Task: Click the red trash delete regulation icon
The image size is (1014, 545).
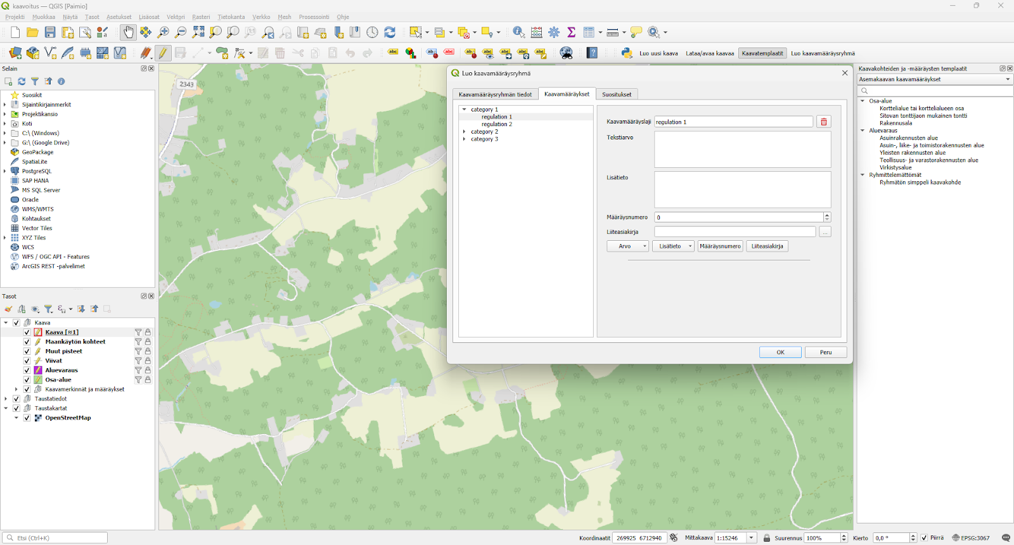Action: 824,122
